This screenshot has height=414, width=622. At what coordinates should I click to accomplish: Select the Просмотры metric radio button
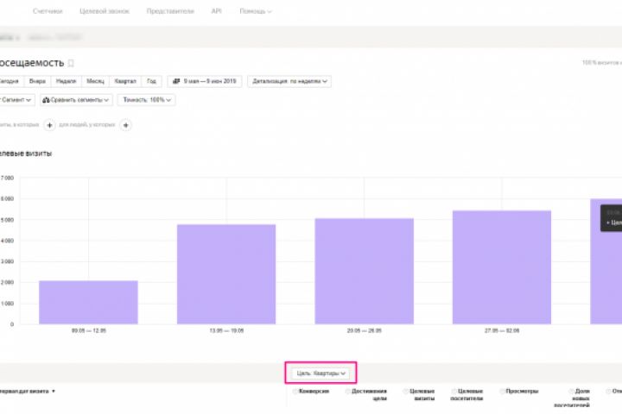pos(502,392)
